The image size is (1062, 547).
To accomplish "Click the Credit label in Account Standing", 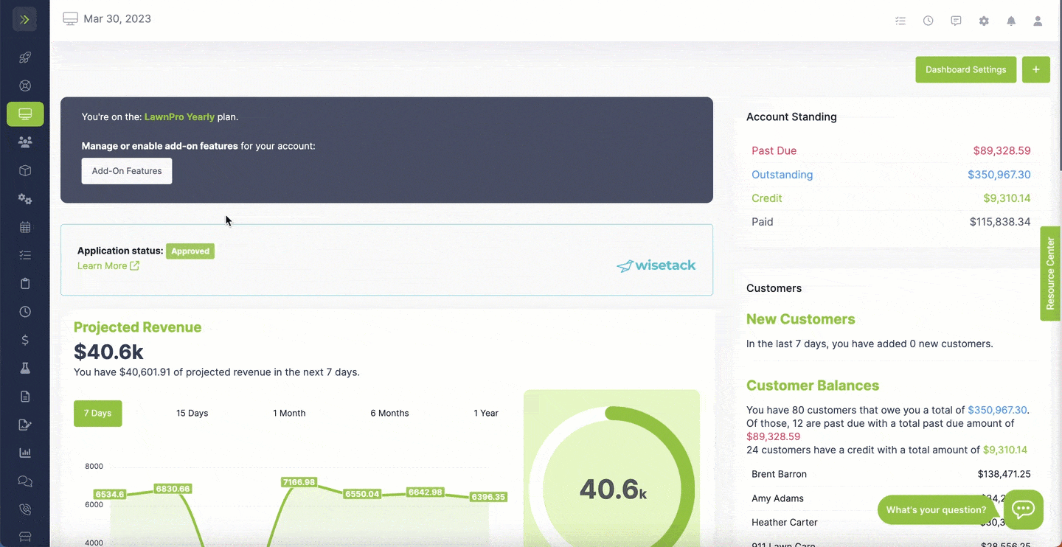I will pyautogui.click(x=767, y=198).
